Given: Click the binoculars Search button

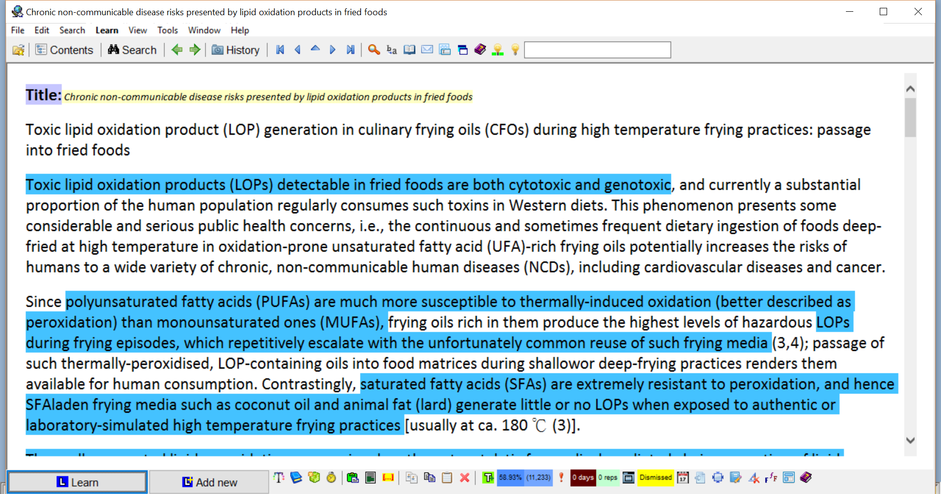Looking at the screenshot, I should (x=132, y=50).
